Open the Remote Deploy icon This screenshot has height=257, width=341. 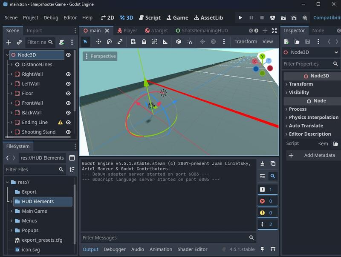coord(272,17)
